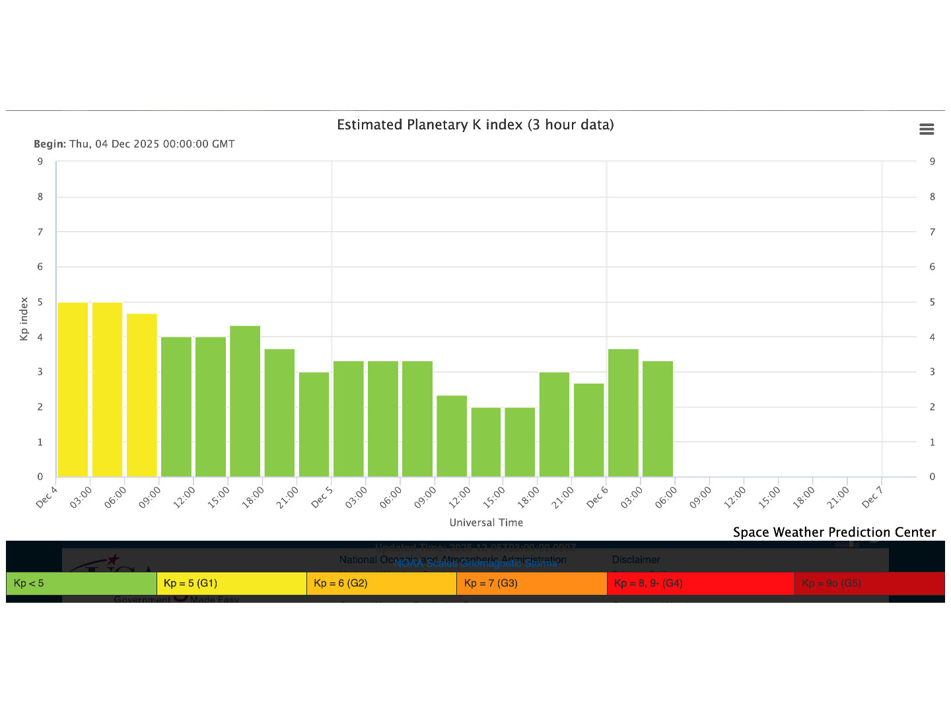This screenshot has width=951, height=713.
Task: Click the first yellow bar starting at Dec 4
Action: 73,390
